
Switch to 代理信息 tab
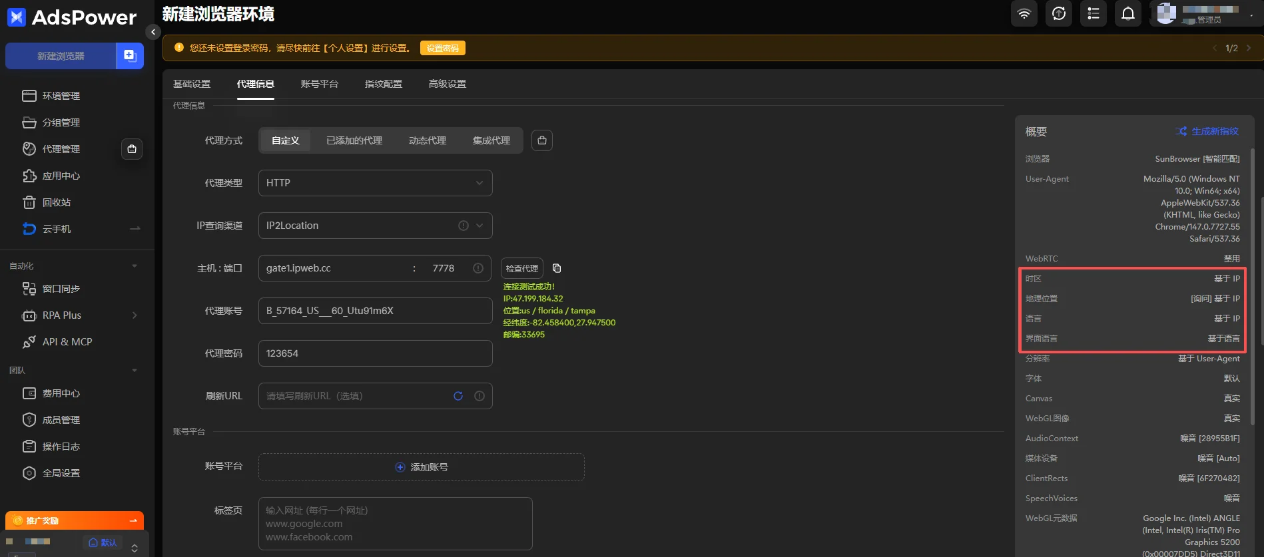tap(256, 84)
